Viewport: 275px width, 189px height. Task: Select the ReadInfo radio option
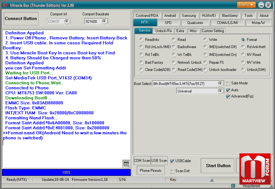pos(141,40)
